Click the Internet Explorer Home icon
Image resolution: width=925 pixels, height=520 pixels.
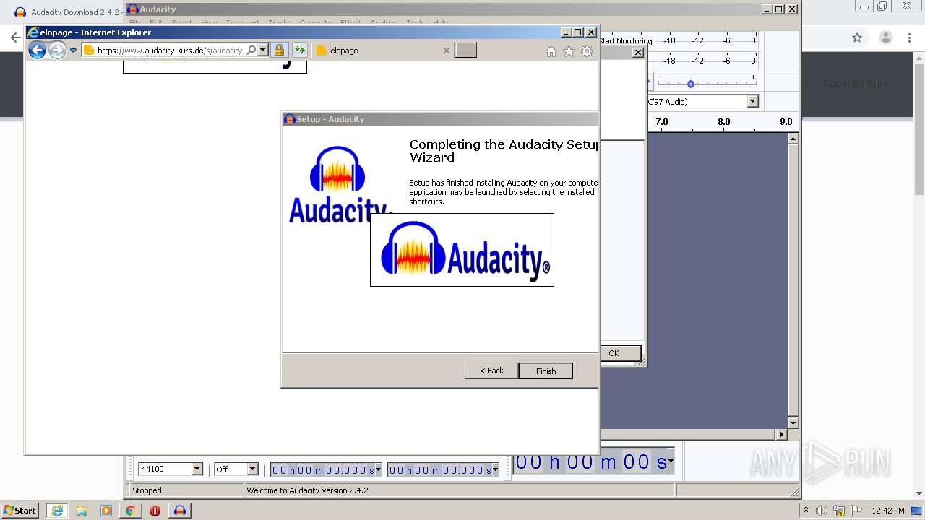tap(551, 51)
